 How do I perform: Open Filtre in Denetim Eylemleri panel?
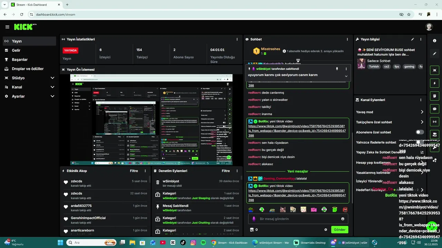point(226,171)
